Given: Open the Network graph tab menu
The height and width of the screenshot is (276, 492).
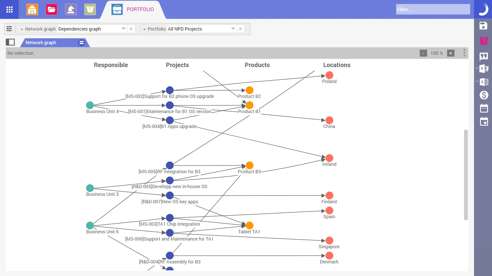Looking at the screenshot, I should (x=81, y=42).
